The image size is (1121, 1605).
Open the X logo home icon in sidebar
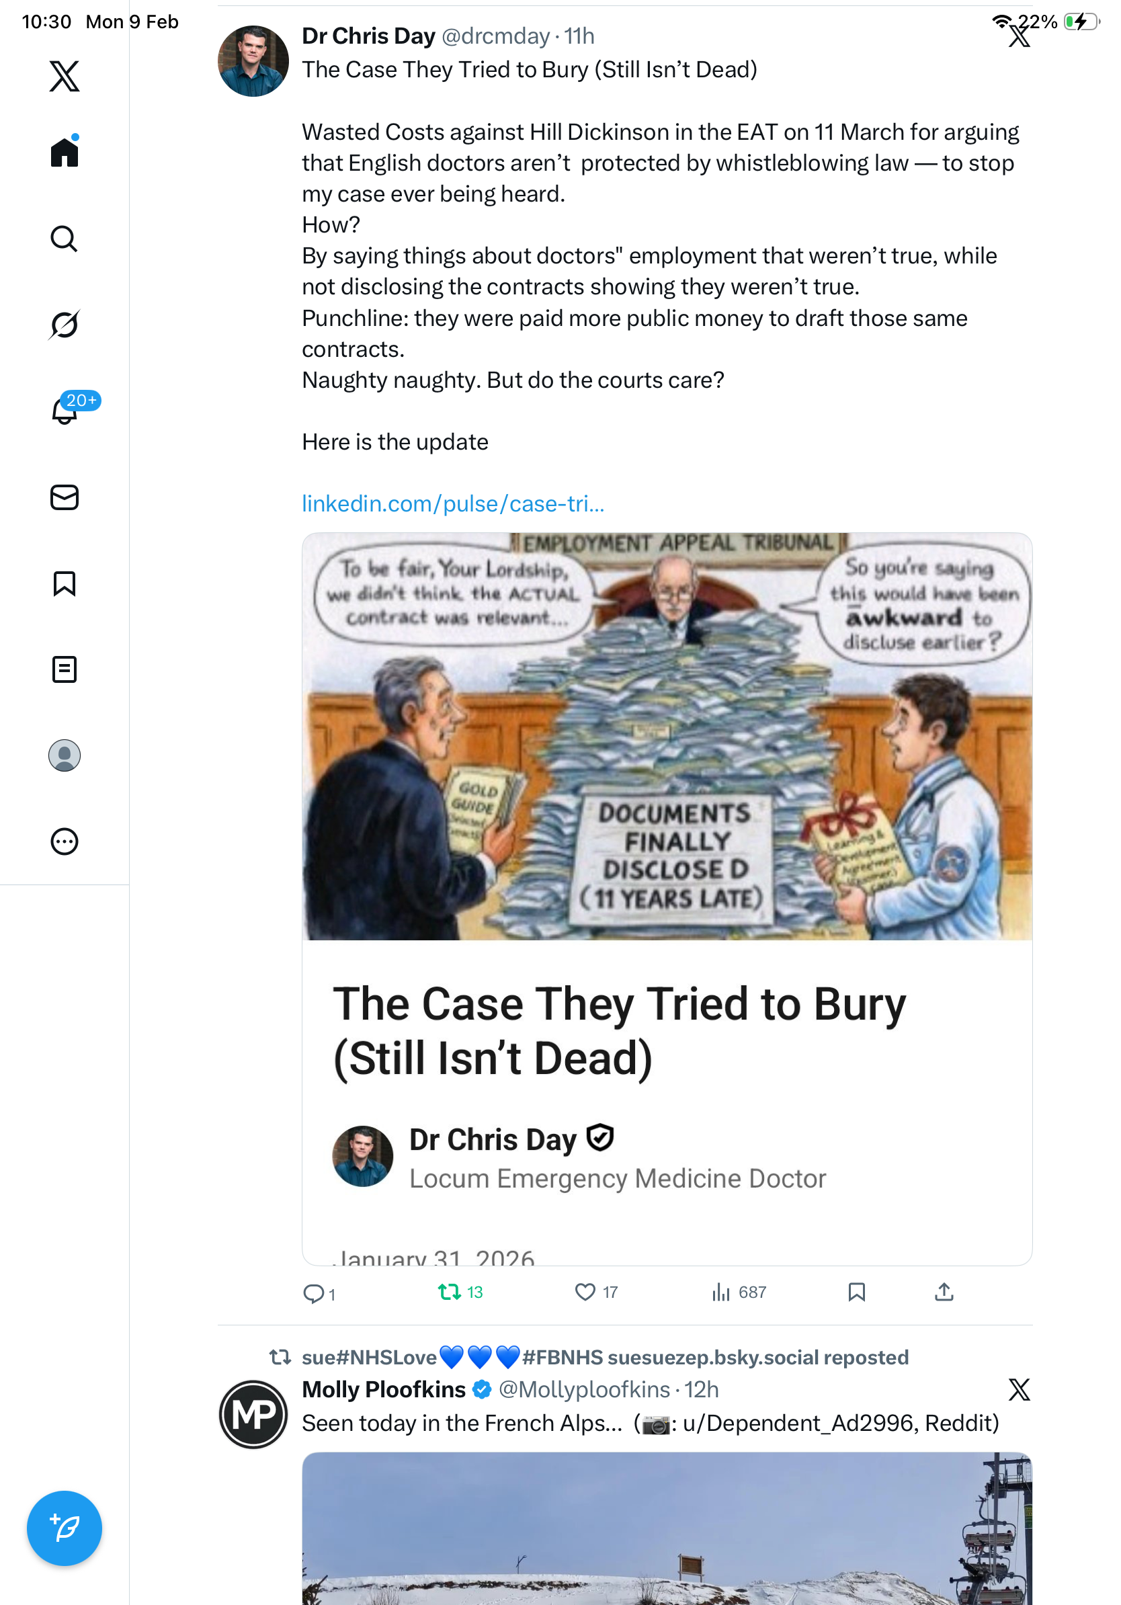65,75
